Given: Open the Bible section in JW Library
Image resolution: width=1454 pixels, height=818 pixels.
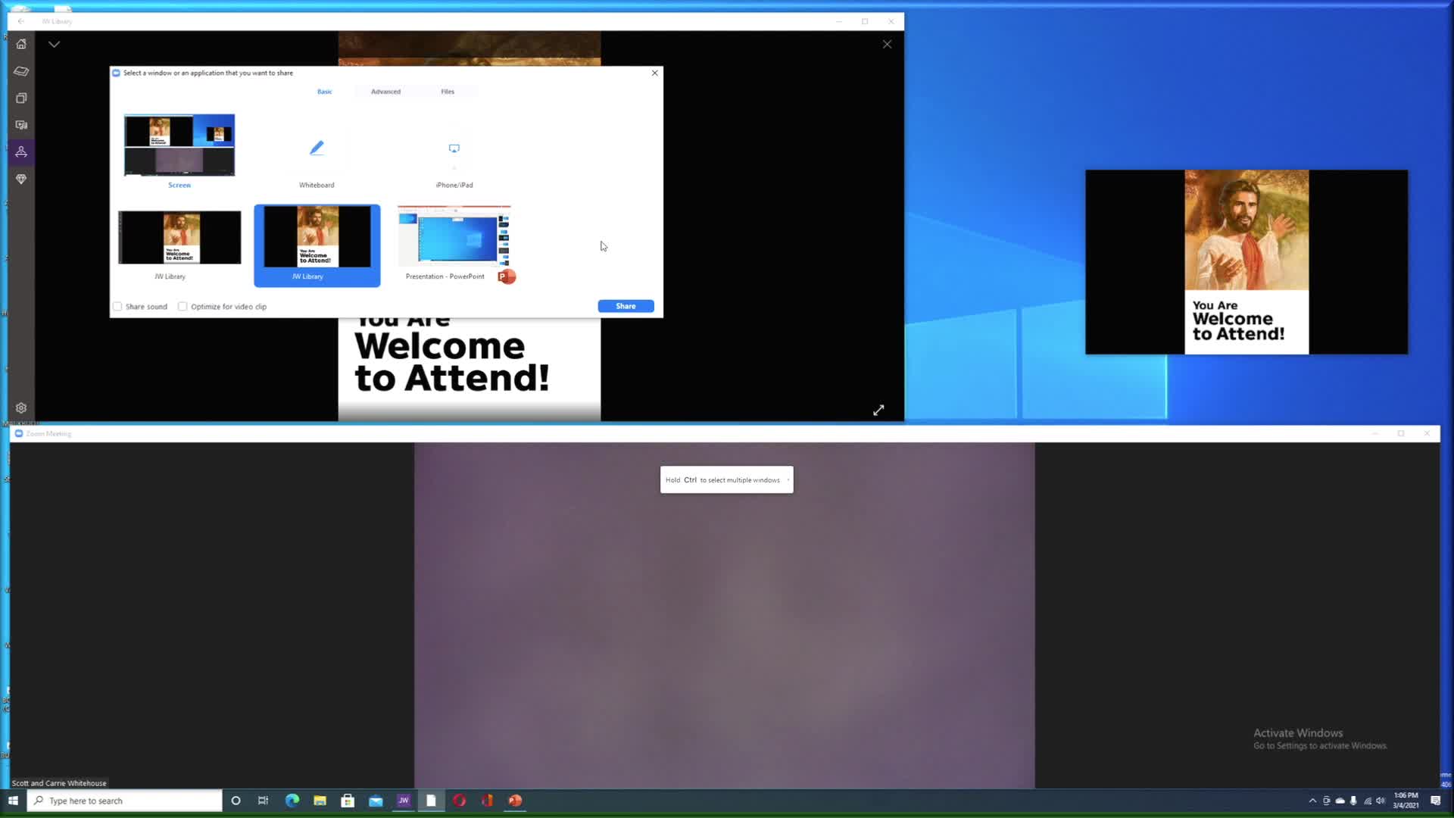Looking at the screenshot, I should [20, 71].
